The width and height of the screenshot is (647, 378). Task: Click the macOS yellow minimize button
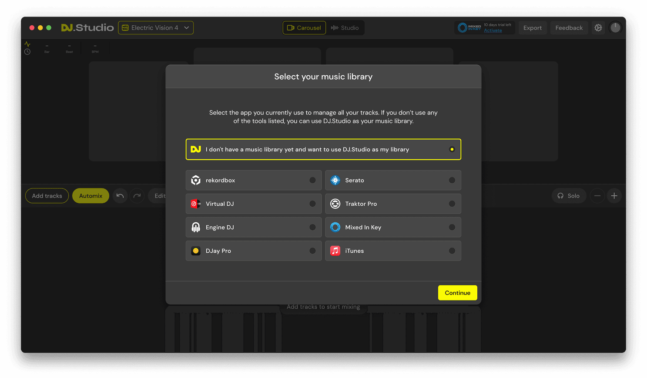[40, 27]
